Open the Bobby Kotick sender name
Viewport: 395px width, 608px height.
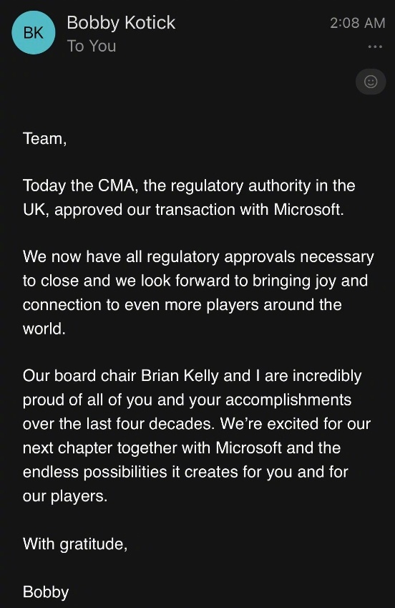[121, 23]
